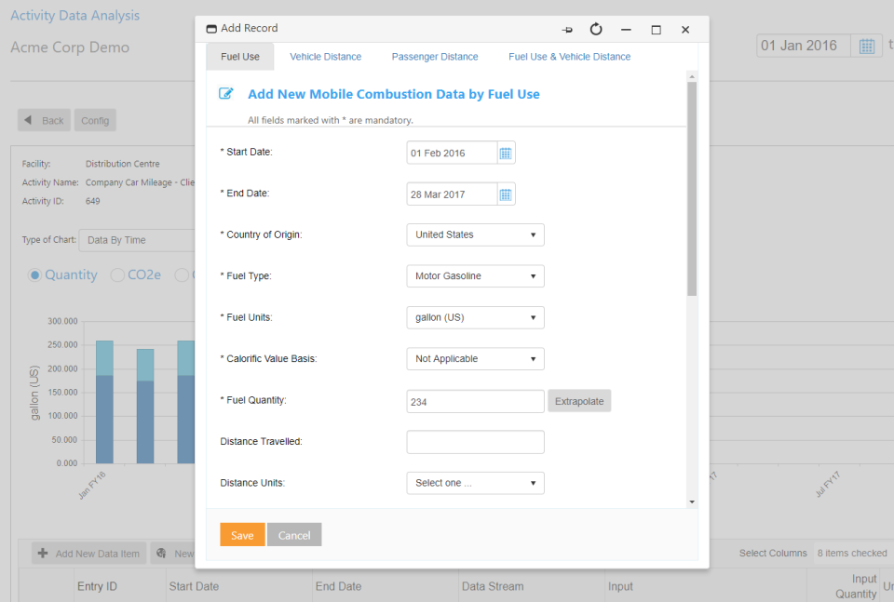
Task: Refresh the Add Record dialog
Action: 595,28
